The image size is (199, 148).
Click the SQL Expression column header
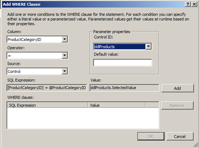(48, 105)
